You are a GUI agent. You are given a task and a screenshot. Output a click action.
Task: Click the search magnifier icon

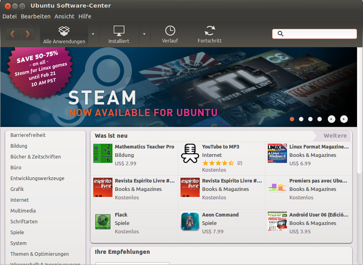(x=280, y=34)
